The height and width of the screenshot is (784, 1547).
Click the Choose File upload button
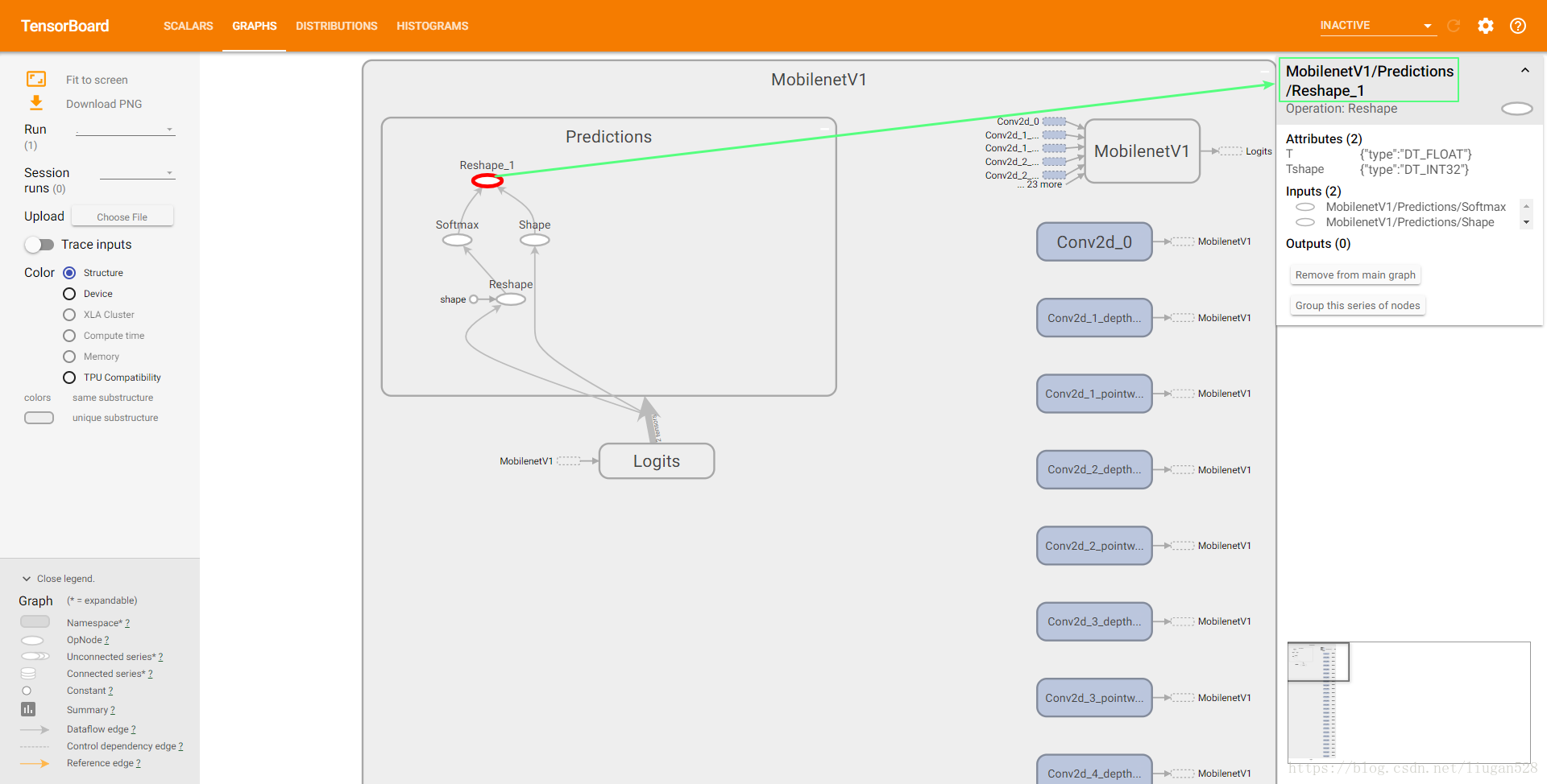click(x=122, y=217)
